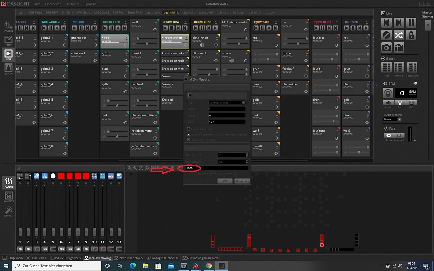Click the arrows on MH Gobo 2 header

(x=65, y=22)
